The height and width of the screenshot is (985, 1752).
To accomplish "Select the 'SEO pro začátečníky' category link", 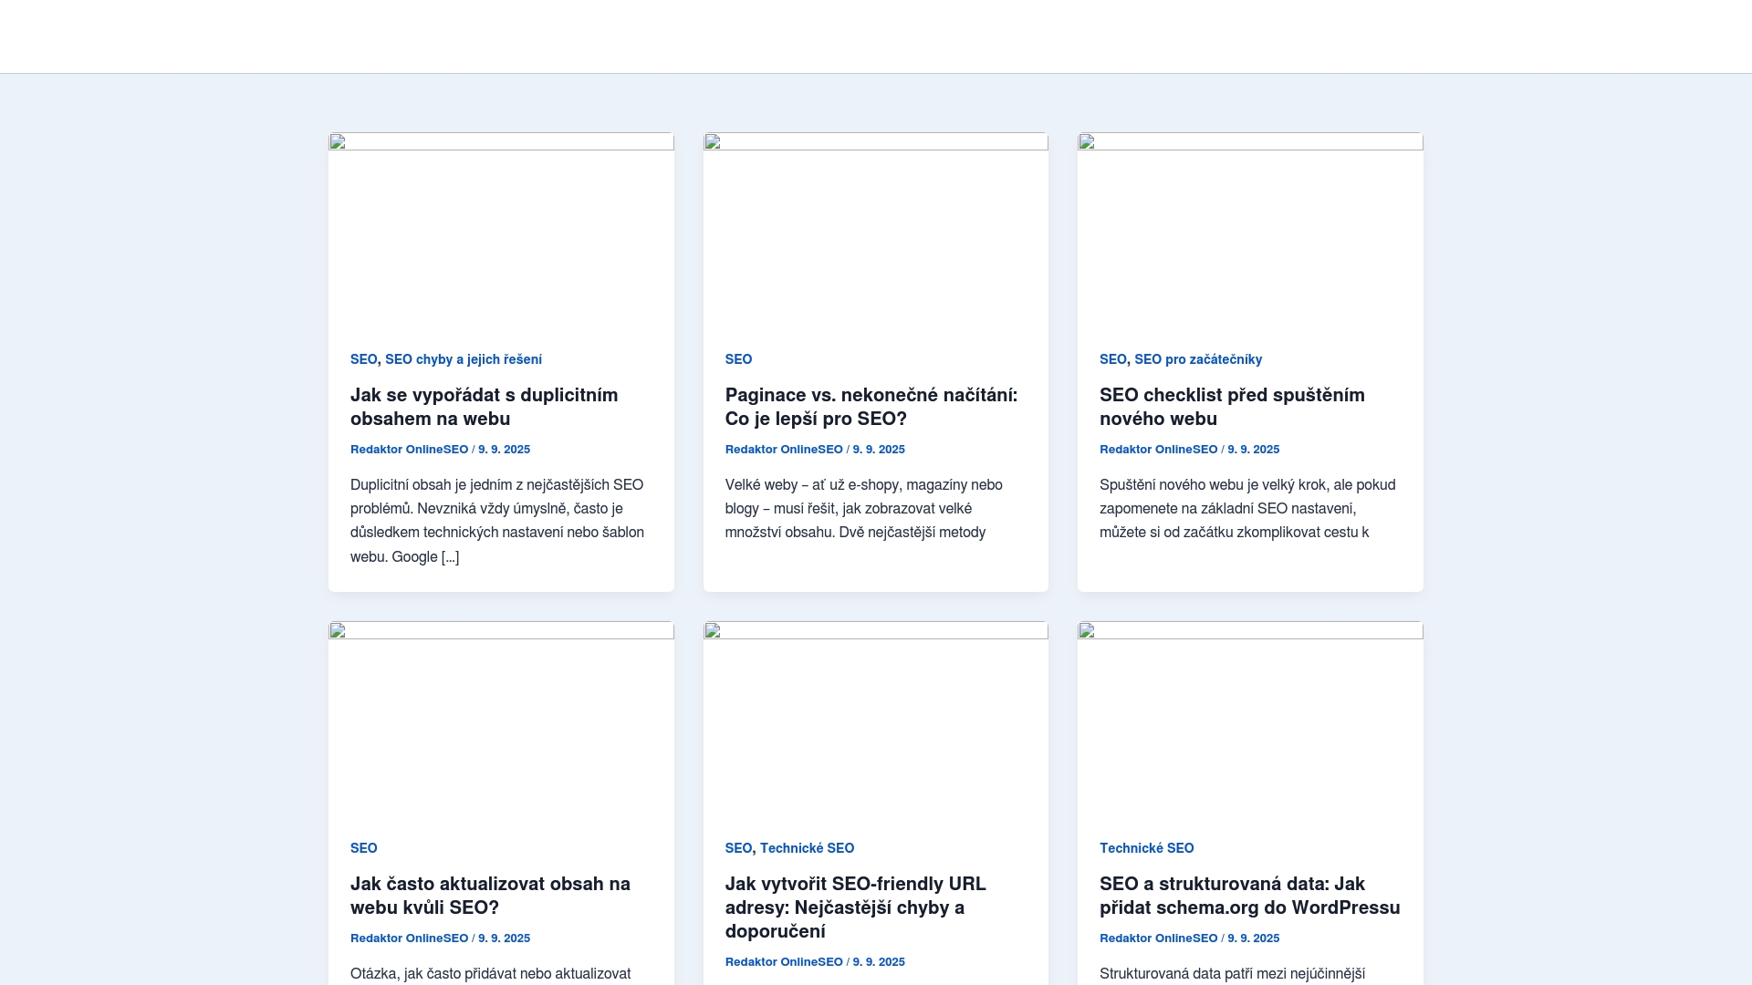I will click(x=1198, y=359).
